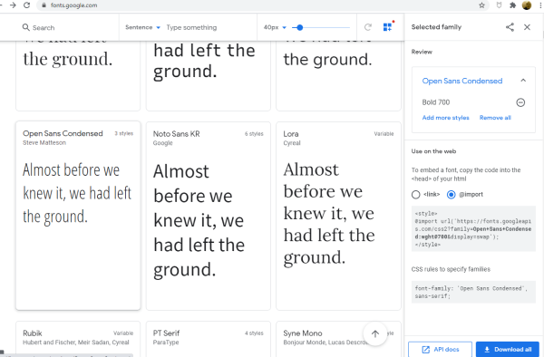
Task: Click the Review heading in the panel
Action: (x=422, y=52)
